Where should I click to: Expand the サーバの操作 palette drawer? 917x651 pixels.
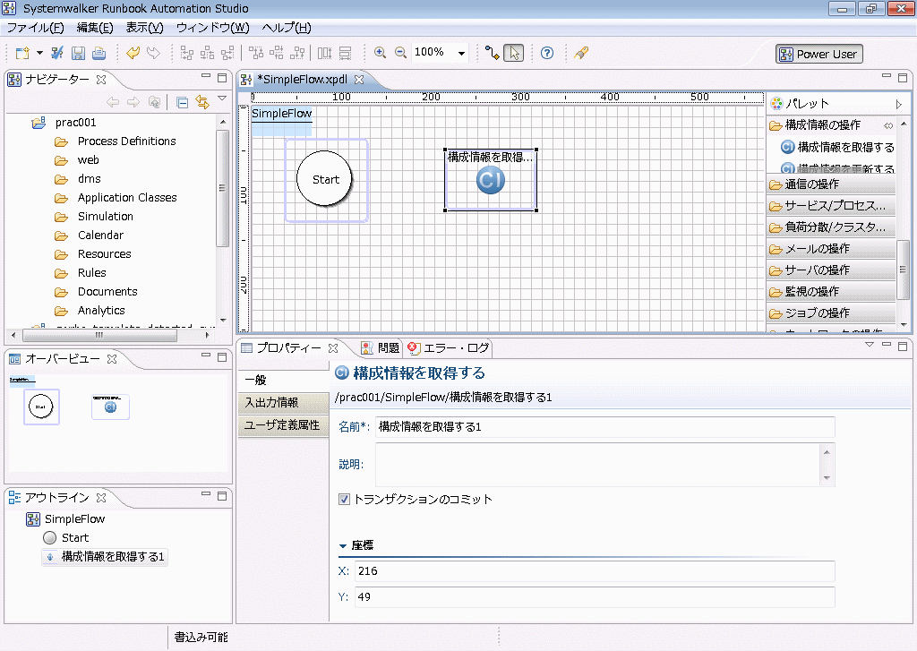point(830,270)
